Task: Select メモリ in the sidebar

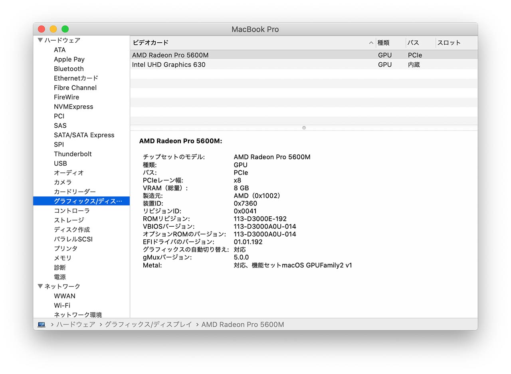Action: [63, 258]
